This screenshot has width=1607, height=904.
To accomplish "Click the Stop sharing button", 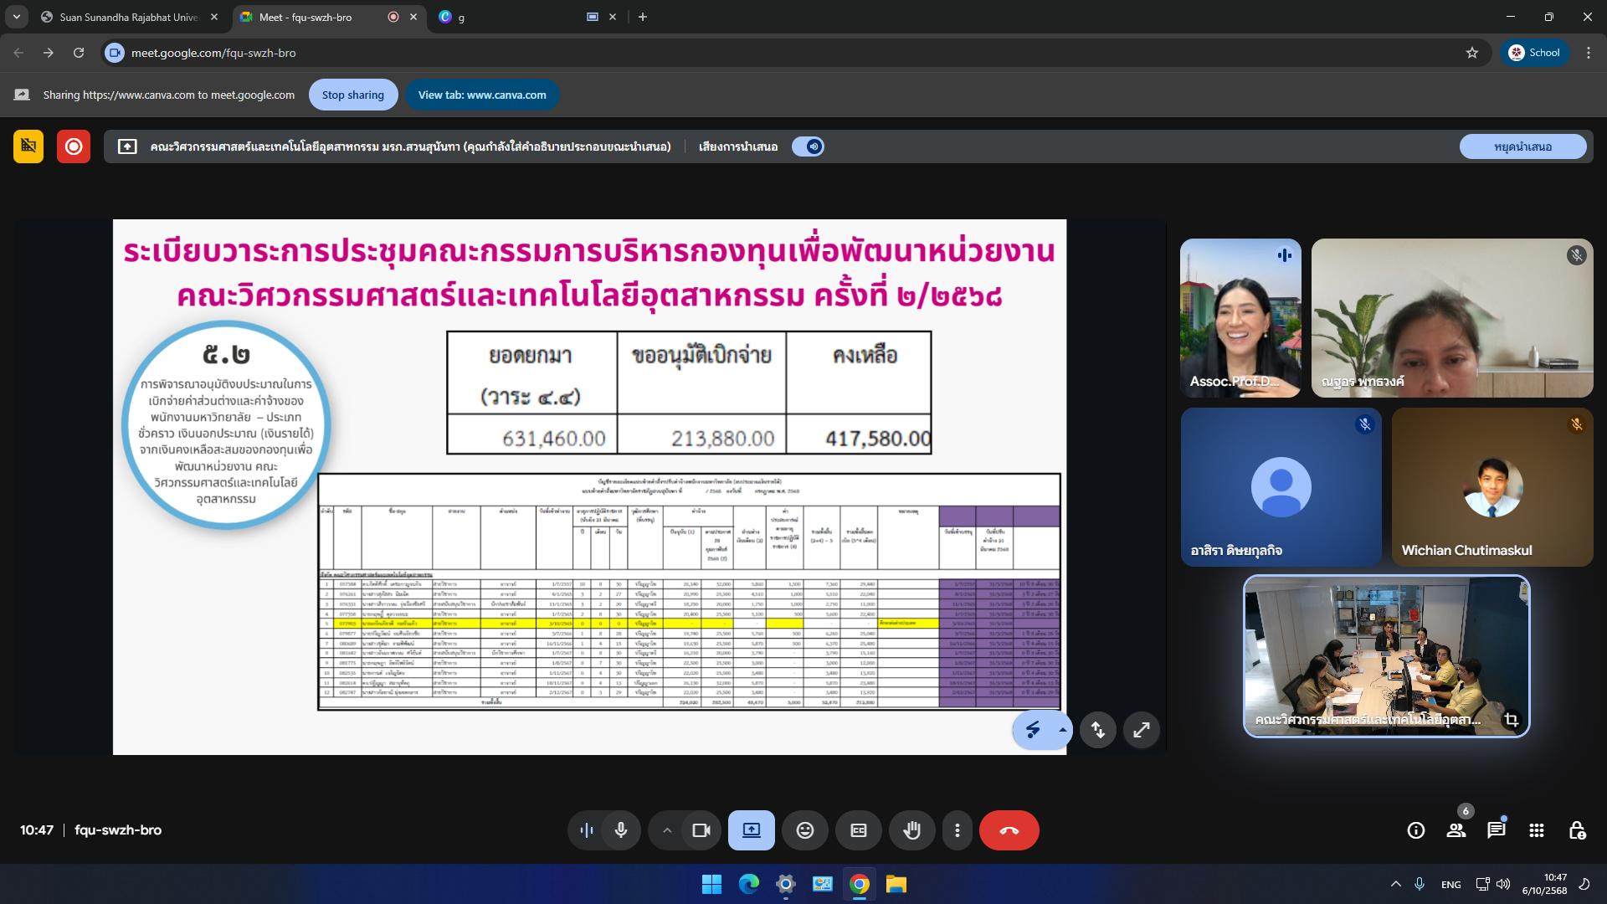I will click(352, 95).
